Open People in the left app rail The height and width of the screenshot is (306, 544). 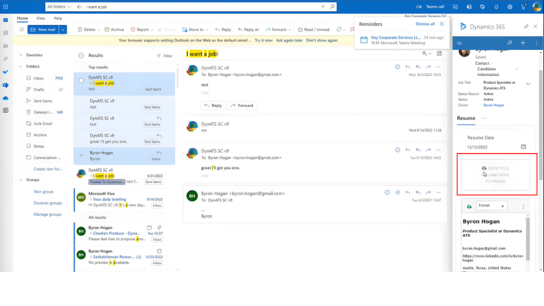6,46
